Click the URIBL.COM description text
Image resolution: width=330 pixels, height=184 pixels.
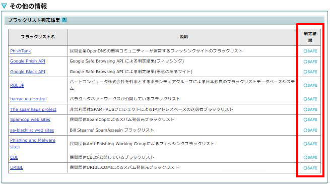tap(124, 167)
